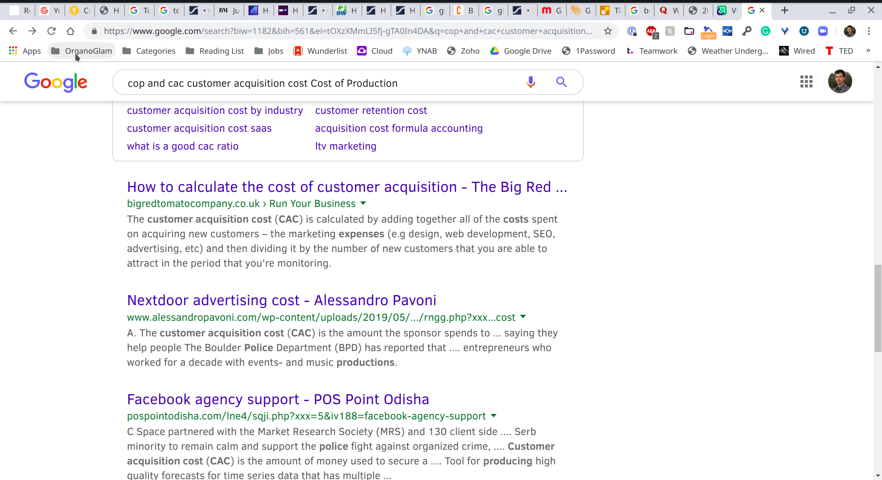Image resolution: width=882 pixels, height=480 pixels.
Task: Open the AdBlock Plus extension
Action: coord(651,31)
